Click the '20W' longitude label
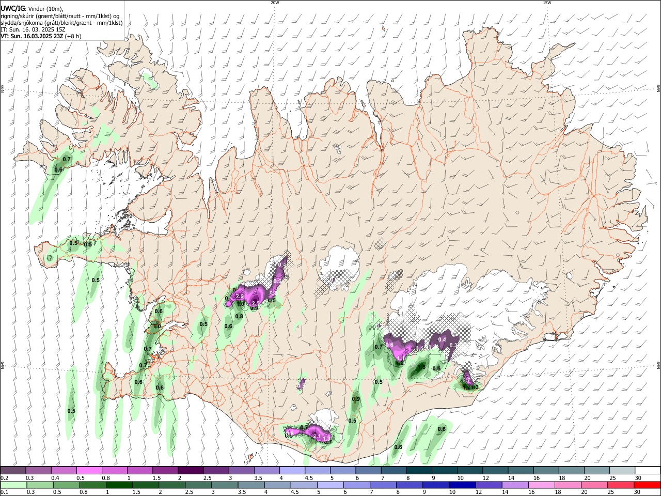 point(275,3)
